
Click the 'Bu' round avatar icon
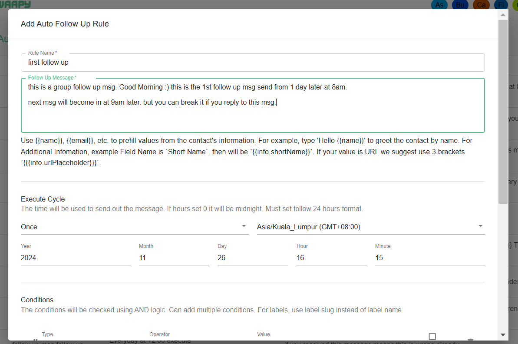[460, 5]
